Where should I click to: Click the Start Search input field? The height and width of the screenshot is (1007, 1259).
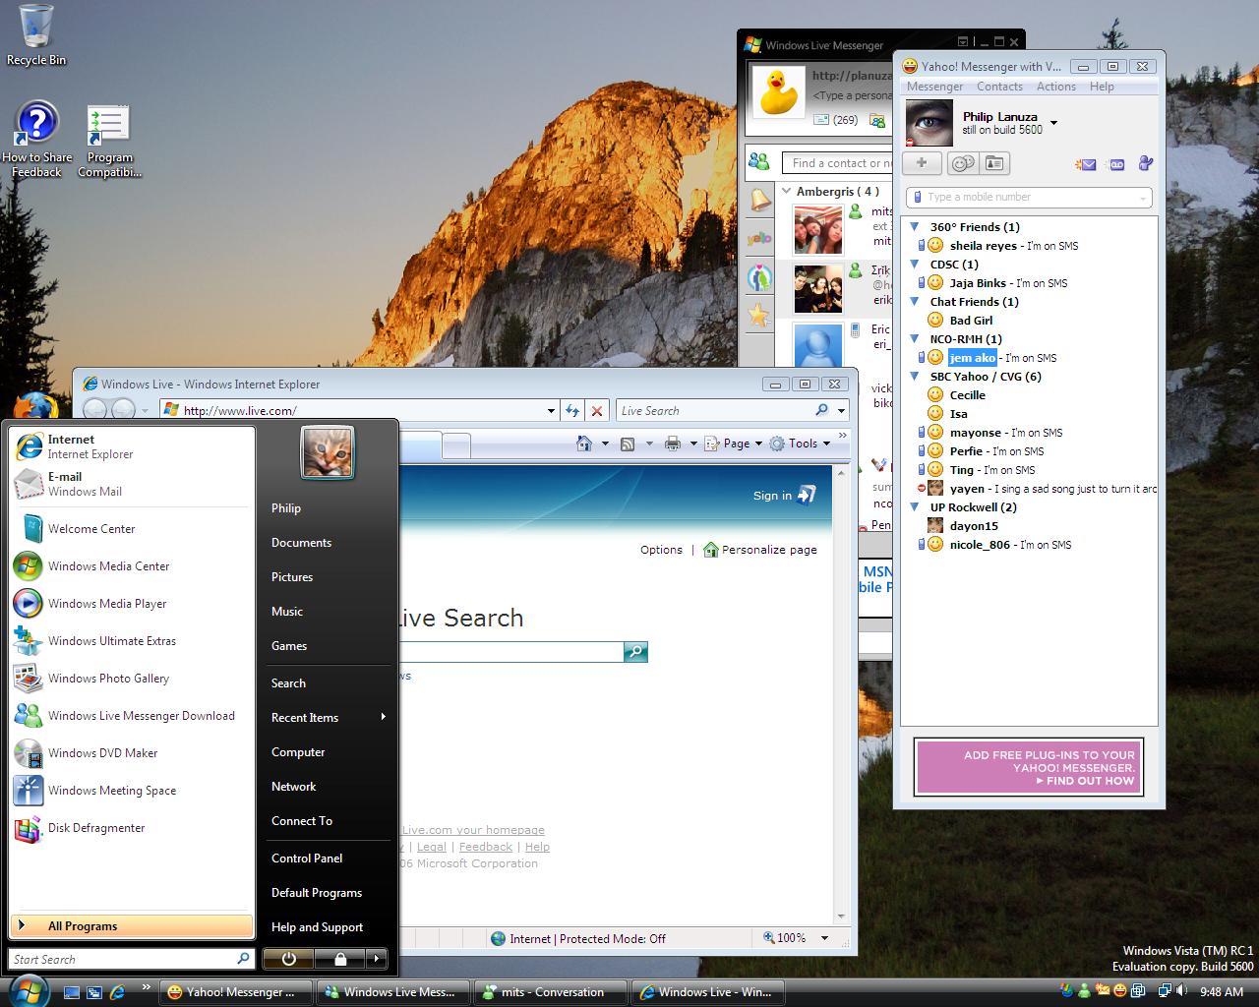coord(132,959)
